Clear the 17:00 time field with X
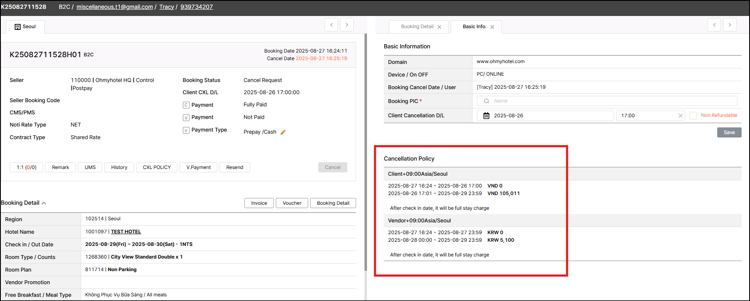The width and height of the screenshot is (750, 301). tap(680, 116)
